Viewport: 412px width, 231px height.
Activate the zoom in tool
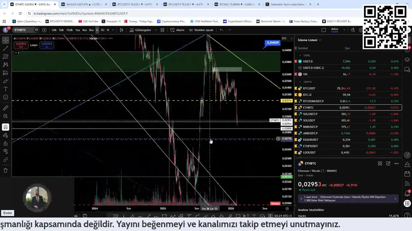[5, 116]
